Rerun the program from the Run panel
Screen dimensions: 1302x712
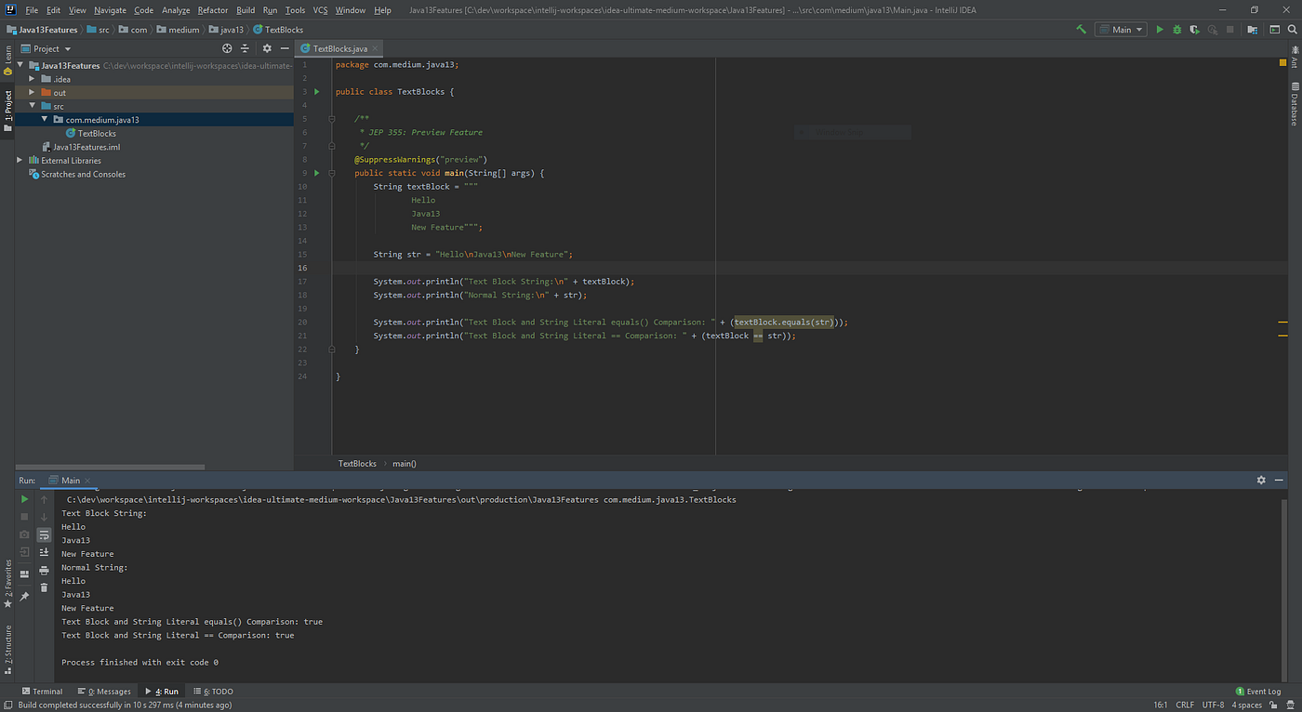[x=24, y=498]
